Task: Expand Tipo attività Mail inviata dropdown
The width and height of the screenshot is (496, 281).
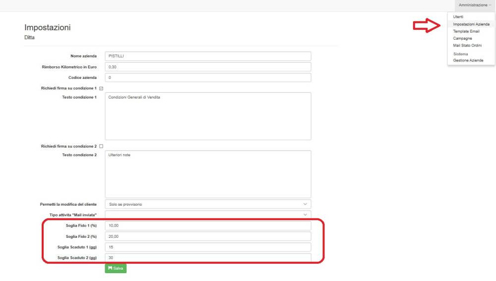Action: (208, 215)
